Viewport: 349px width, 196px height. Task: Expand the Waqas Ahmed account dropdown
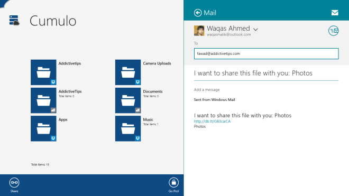point(255,29)
